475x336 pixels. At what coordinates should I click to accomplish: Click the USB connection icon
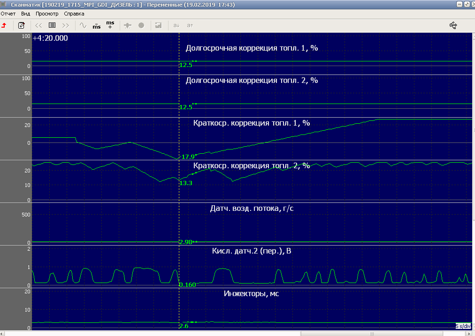pyautogui.click(x=453, y=25)
